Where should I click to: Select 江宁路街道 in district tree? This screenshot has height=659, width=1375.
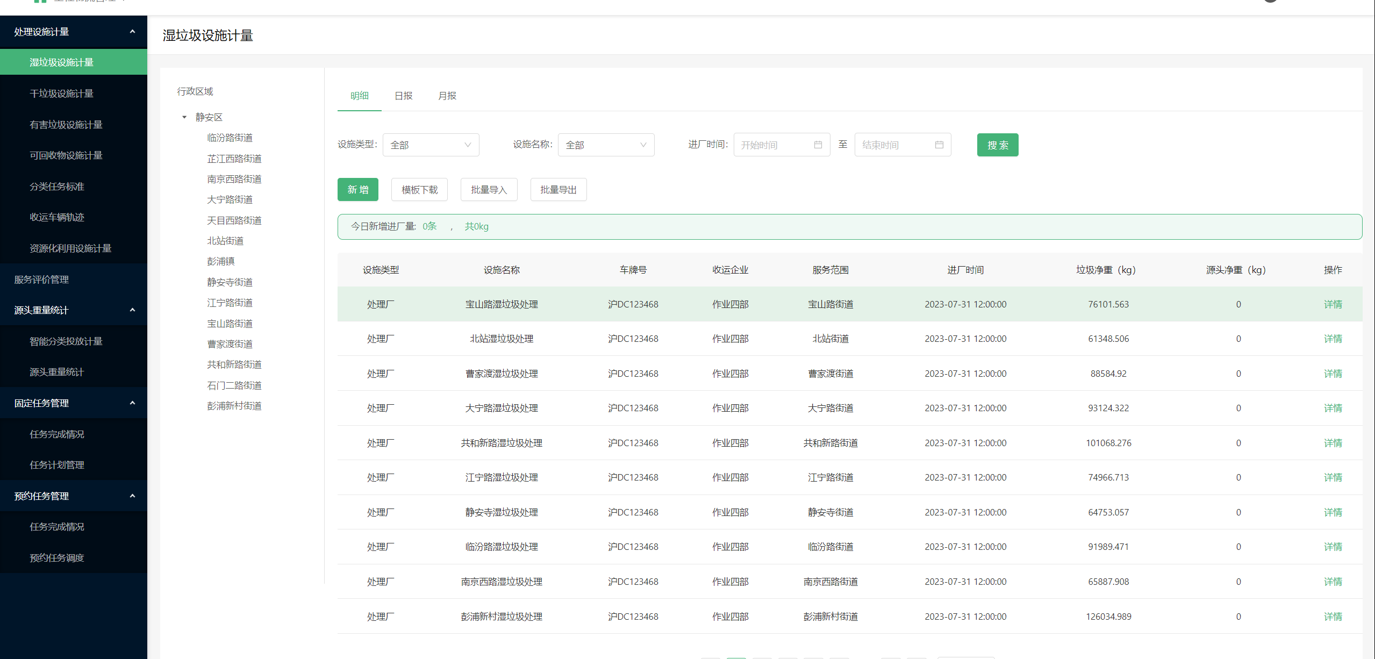[230, 303]
